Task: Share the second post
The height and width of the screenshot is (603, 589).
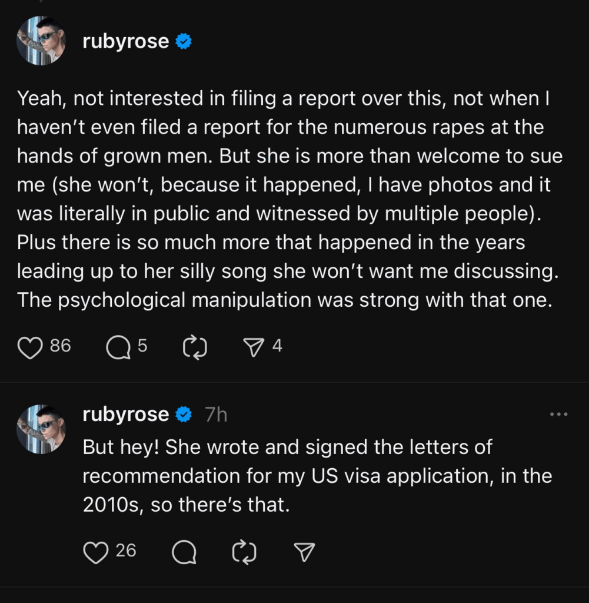Action: 303,551
